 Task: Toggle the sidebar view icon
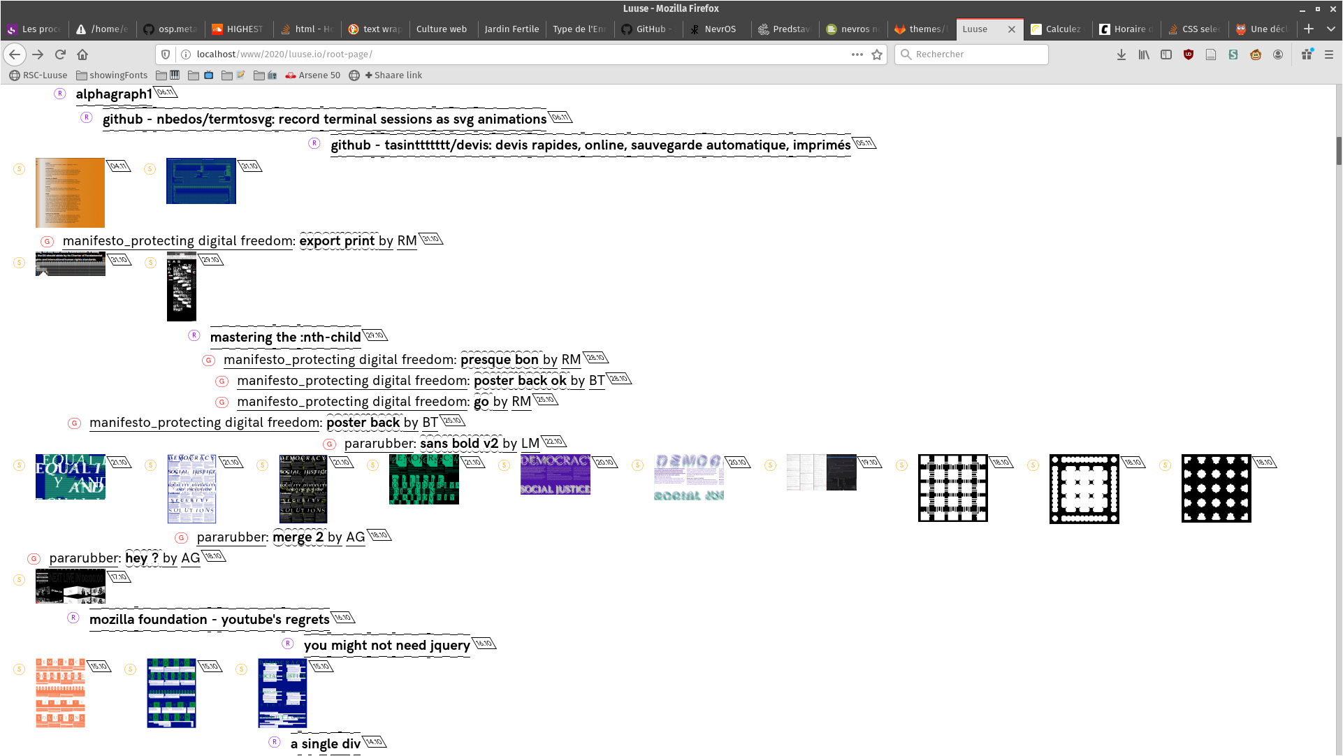click(1166, 54)
